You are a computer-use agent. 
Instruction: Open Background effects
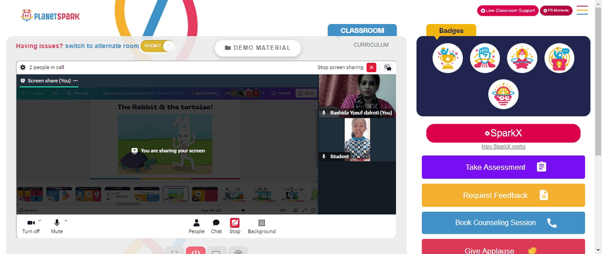click(x=261, y=226)
